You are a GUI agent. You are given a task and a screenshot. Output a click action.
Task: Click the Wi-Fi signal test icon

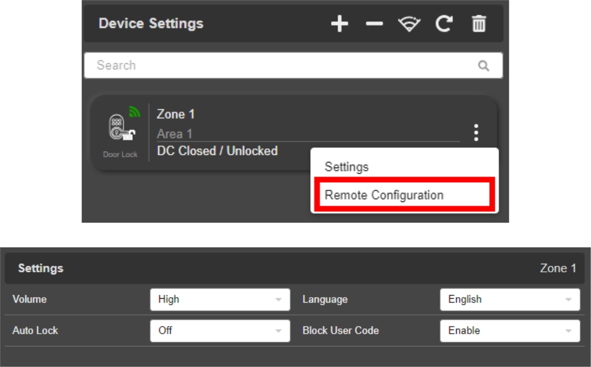pos(410,24)
